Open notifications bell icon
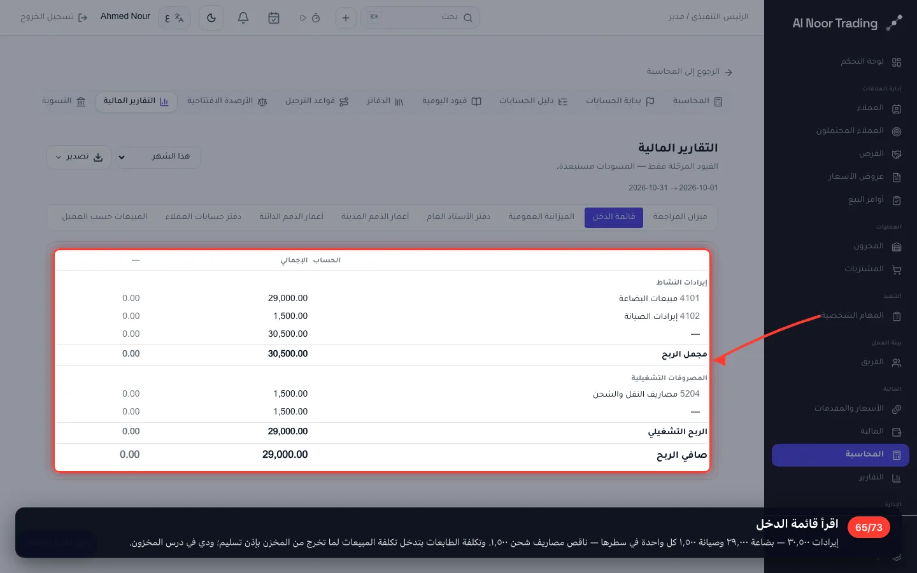 tap(243, 18)
